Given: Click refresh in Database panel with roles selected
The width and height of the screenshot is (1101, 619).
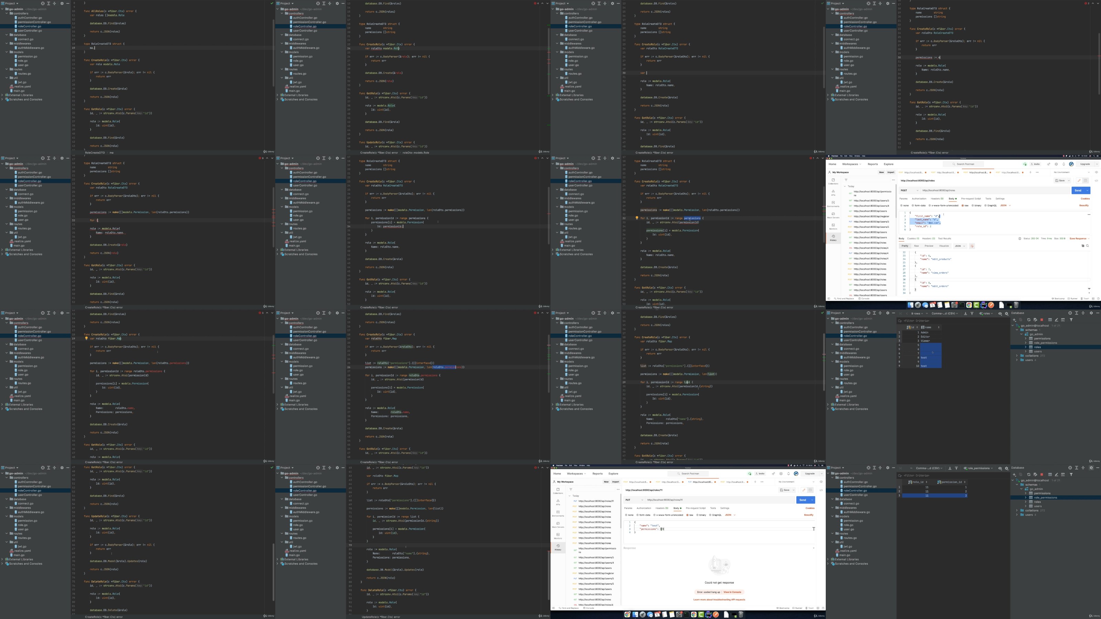Looking at the screenshot, I should point(1028,319).
